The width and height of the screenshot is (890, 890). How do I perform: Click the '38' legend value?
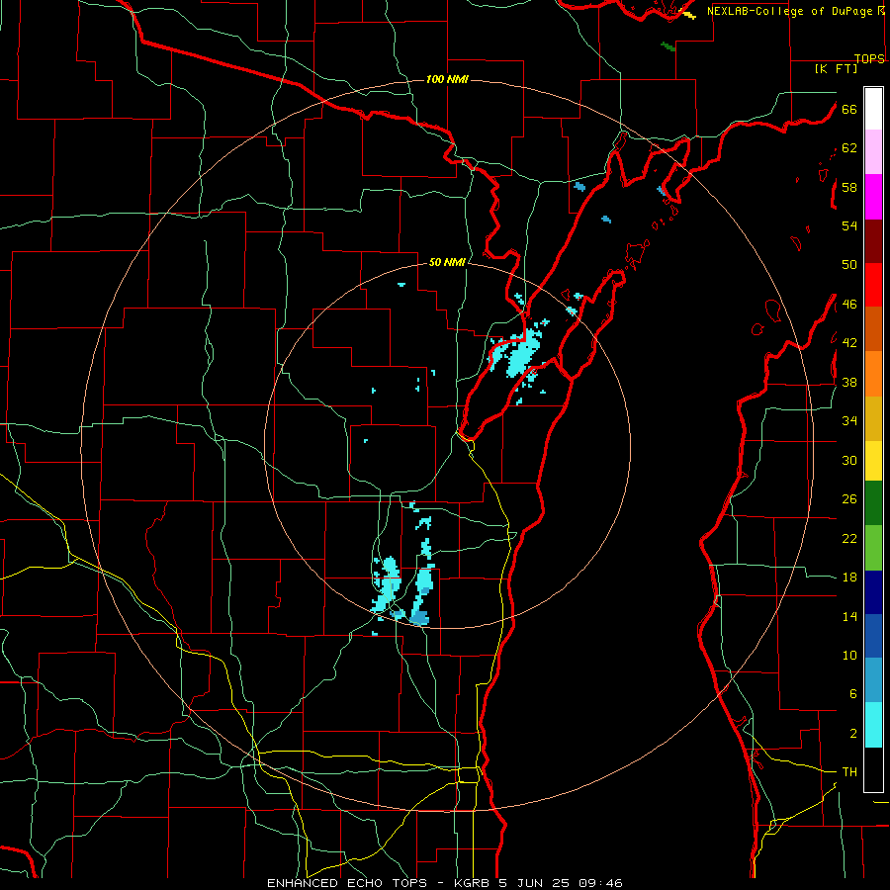point(849,382)
